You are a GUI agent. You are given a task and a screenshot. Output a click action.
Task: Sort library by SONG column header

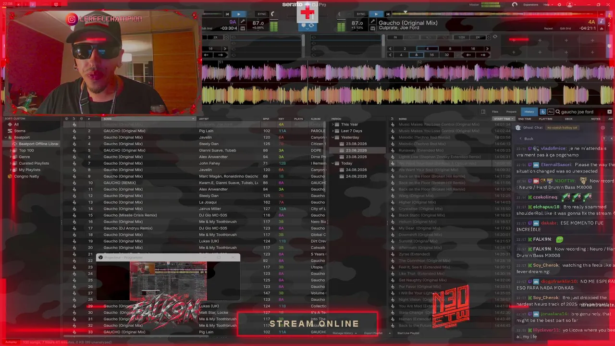click(149, 119)
